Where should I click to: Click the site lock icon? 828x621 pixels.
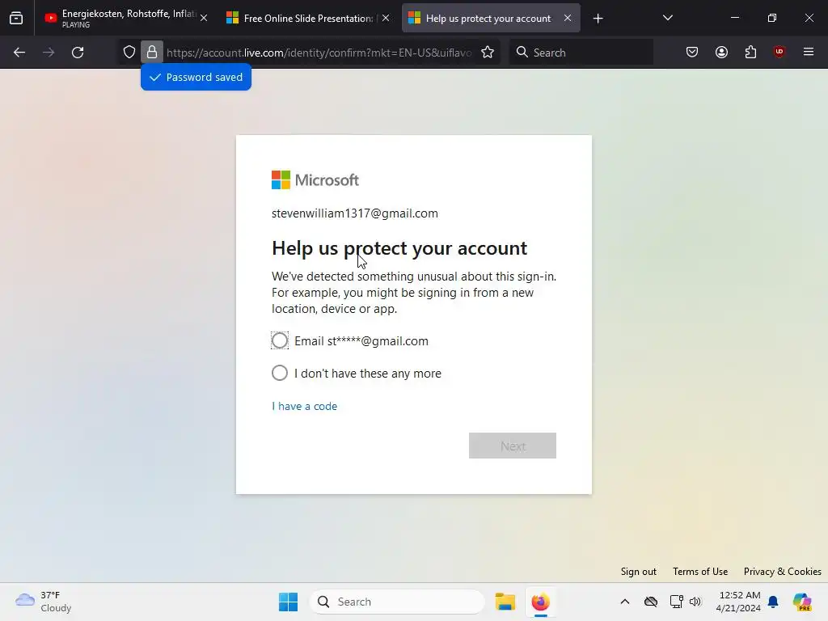[152, 53]
